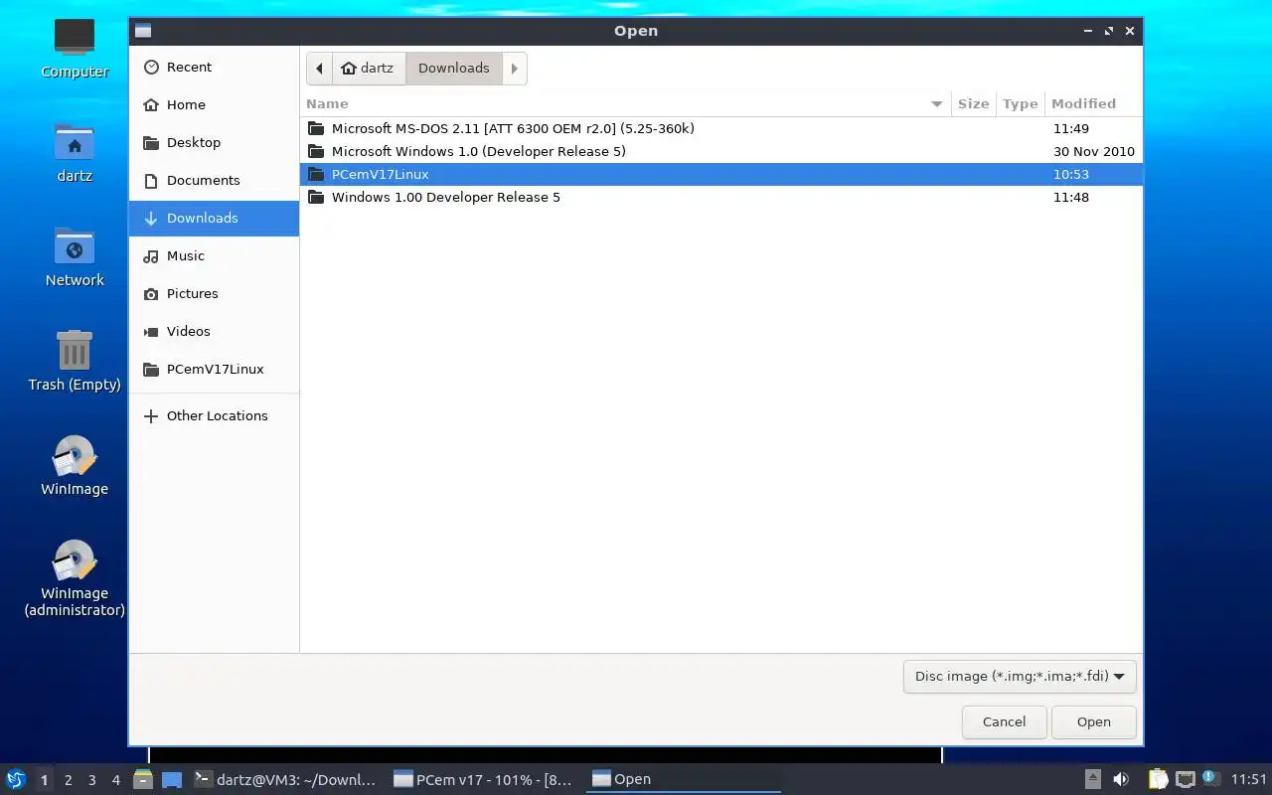Click the Open button
The height and width of the screenshot is (795, 1272).
pos(1093,721)
